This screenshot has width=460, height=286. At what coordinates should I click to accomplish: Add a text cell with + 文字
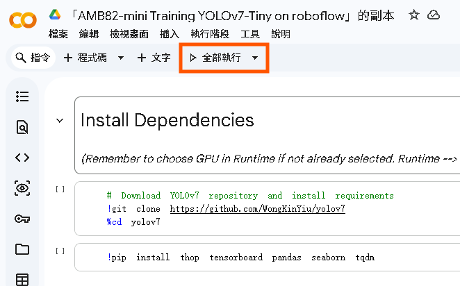154,58
